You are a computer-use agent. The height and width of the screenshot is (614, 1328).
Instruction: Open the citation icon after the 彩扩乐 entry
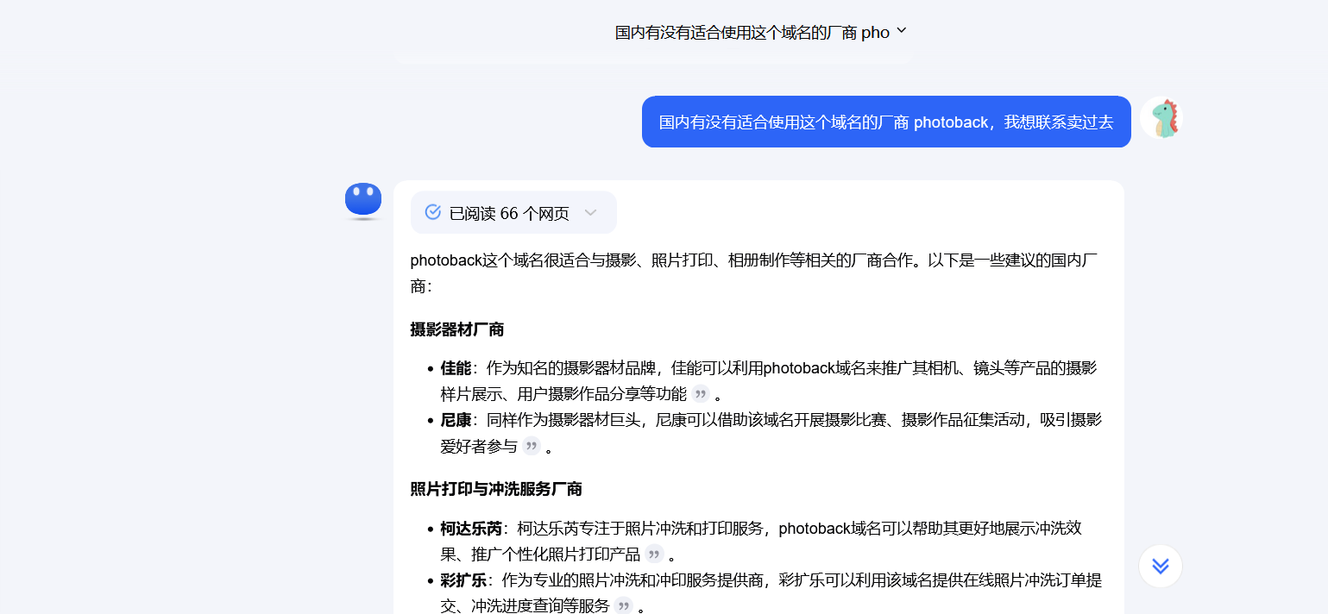pyautogui.click(x=623, y=605)
